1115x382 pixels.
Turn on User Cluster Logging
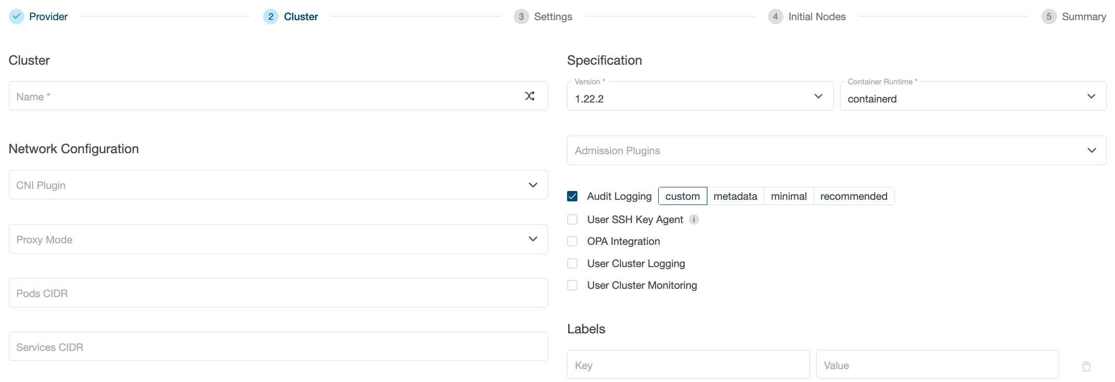[572, 263]
